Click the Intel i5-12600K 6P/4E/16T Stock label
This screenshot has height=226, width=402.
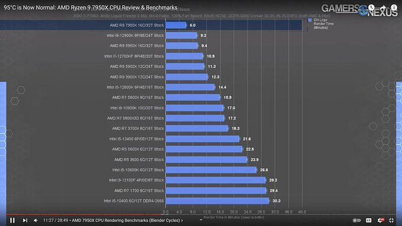(x=135, y=87)
